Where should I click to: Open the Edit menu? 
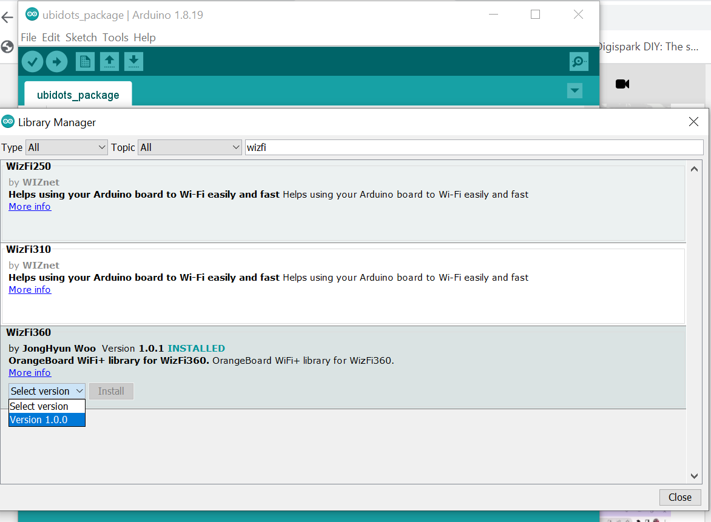tap(51, 38)
